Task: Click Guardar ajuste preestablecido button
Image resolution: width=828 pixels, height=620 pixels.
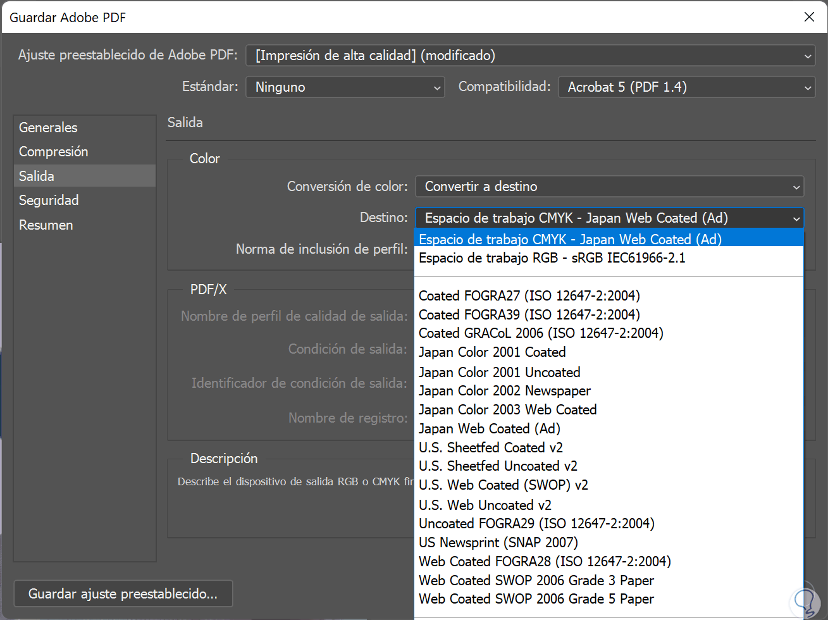Action: [x=123, y=593]
